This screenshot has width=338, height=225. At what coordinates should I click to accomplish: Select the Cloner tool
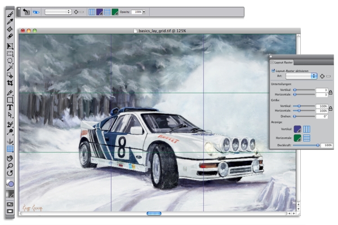10,124
